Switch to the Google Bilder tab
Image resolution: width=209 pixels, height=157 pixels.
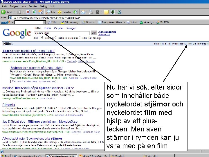coord(48,28)
